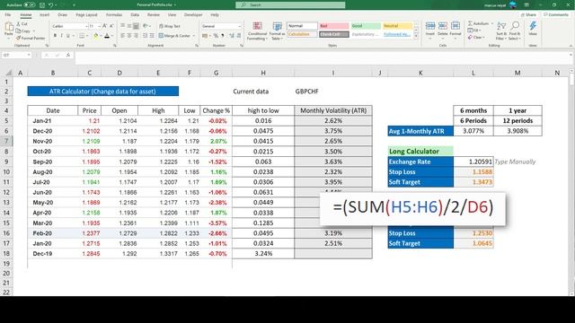This screenshot has height=323, width=575.
Task: Click the Undo arrow icon
Action: (51, 5)
